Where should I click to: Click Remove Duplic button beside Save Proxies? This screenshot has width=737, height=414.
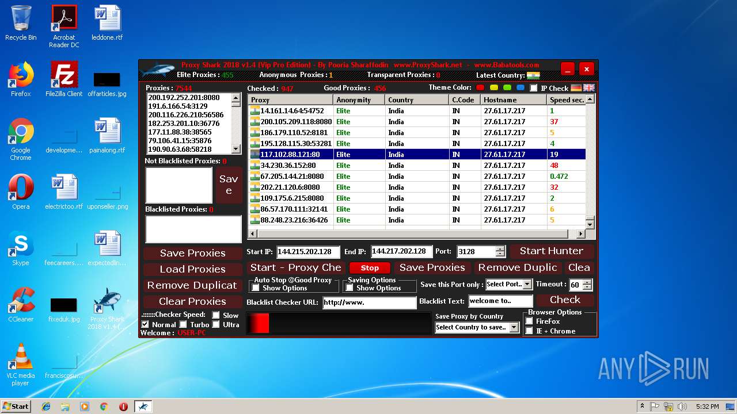tap(518, 268)
